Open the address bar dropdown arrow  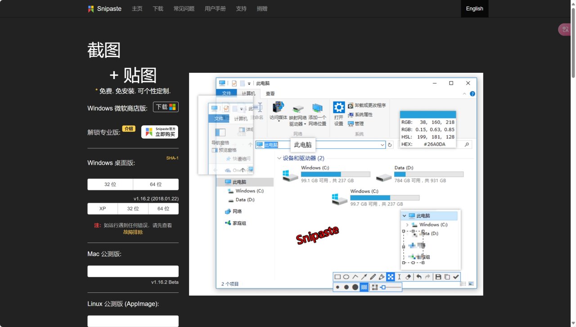pos(383,145)
